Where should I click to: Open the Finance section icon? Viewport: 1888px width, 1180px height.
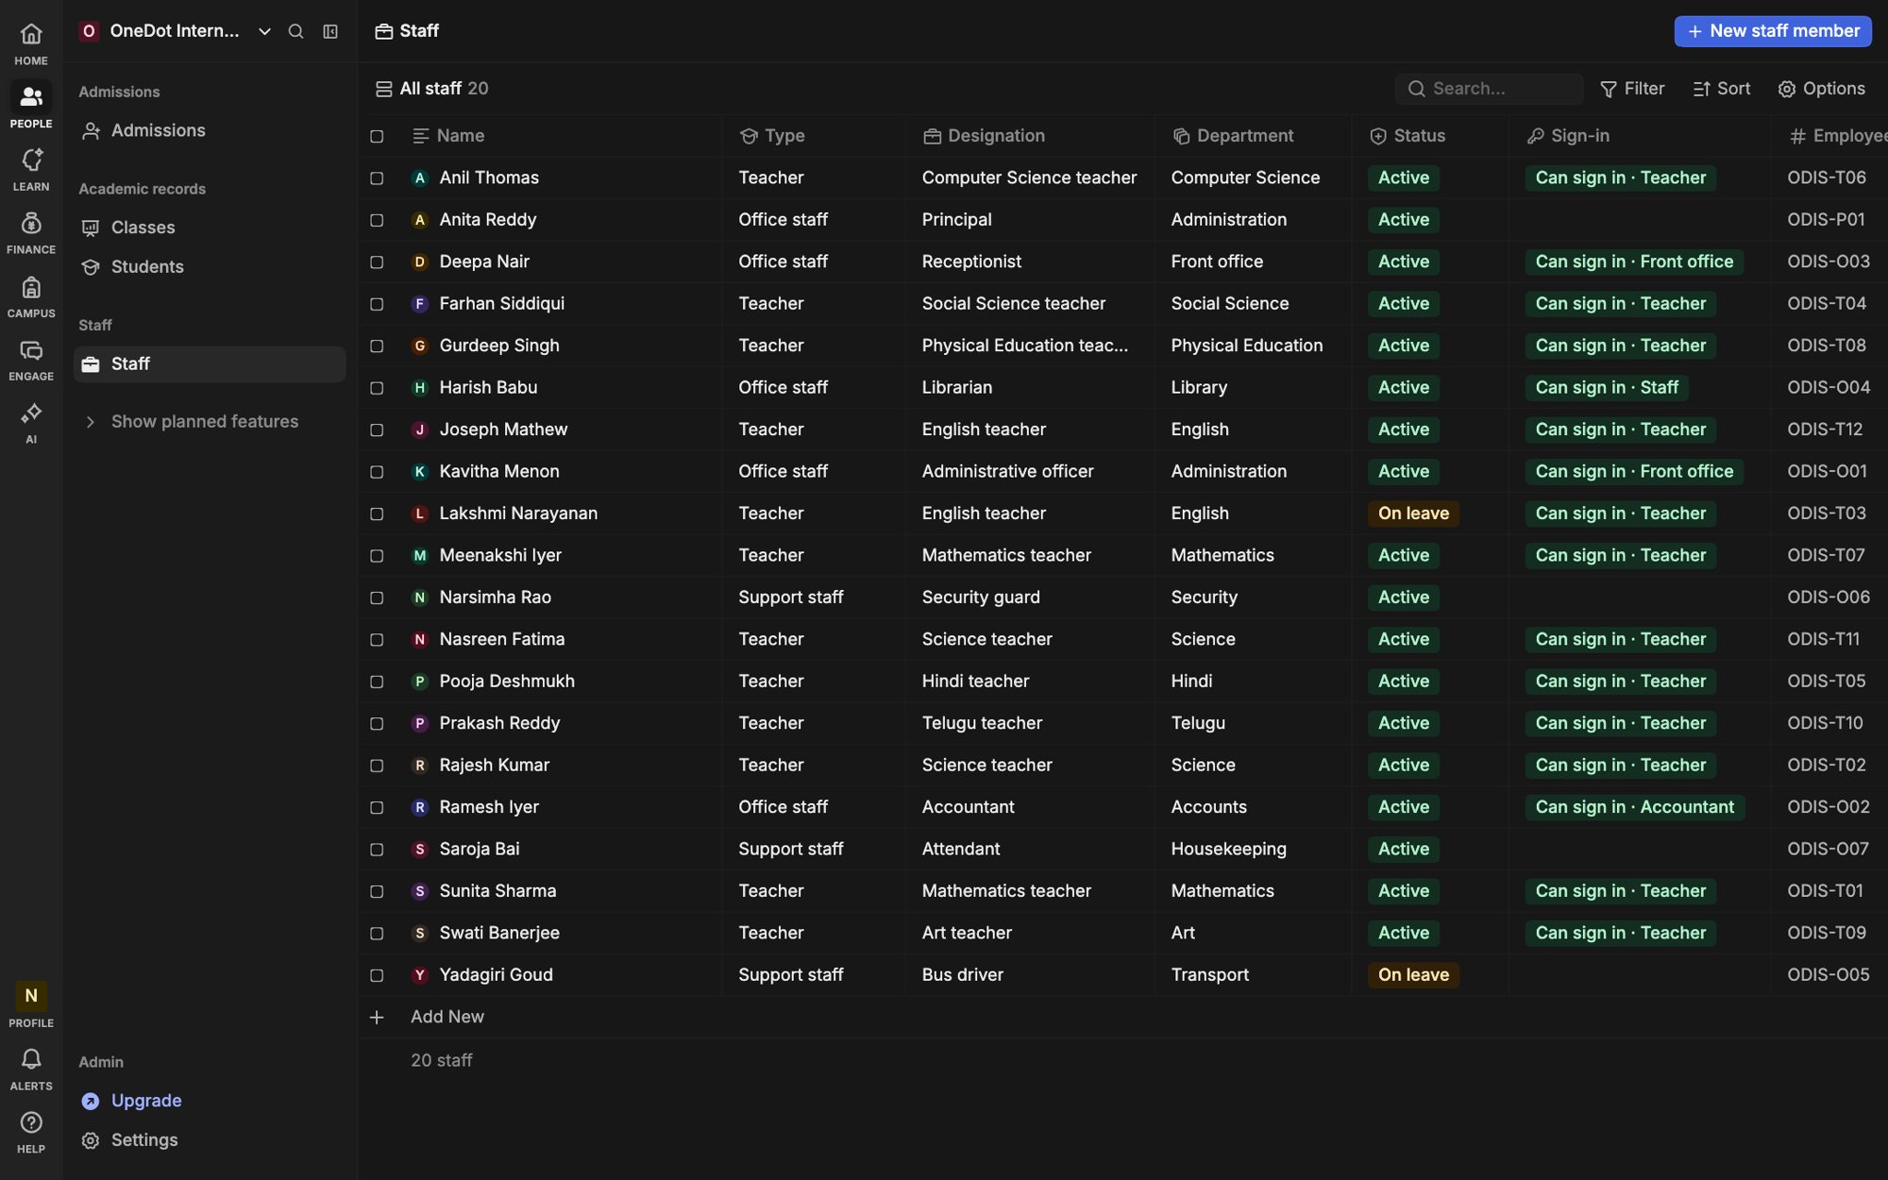[31, 233]
